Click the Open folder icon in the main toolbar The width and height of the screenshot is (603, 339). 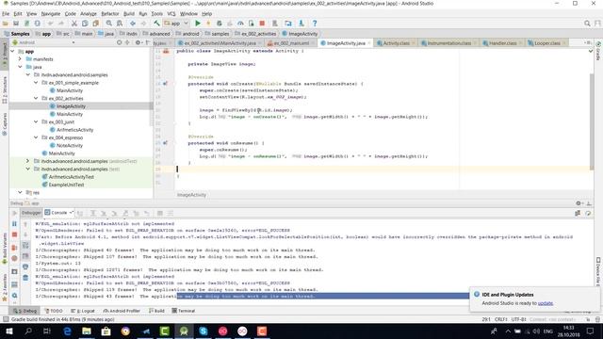(6, 24)
